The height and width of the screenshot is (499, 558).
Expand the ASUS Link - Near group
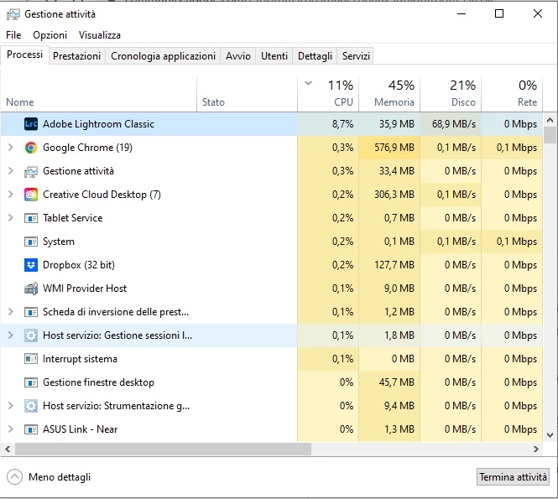tap(11, 429)
